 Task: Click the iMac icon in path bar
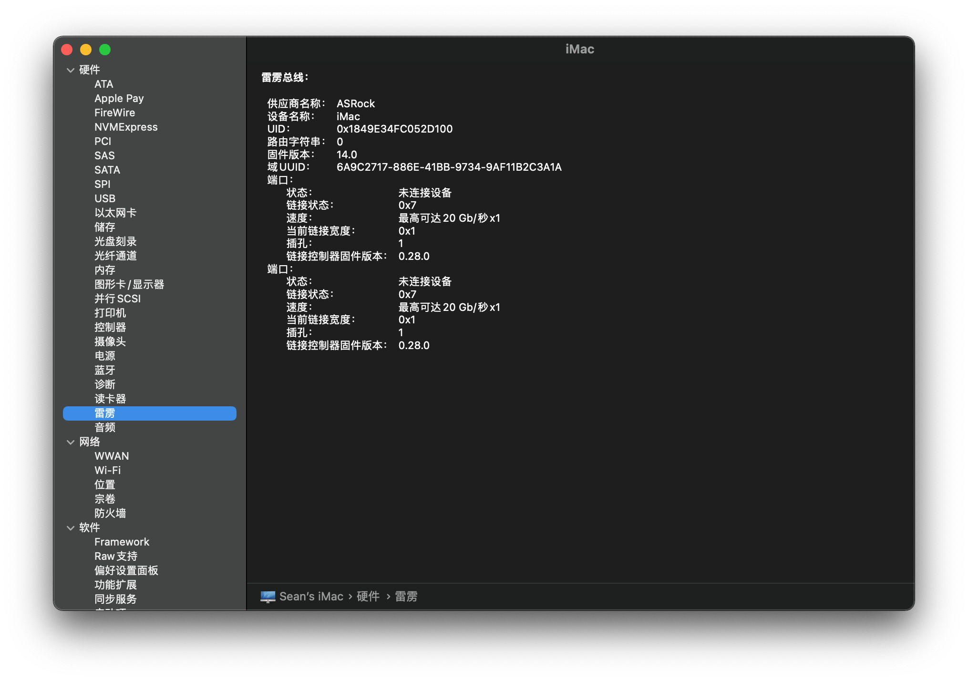268,597
